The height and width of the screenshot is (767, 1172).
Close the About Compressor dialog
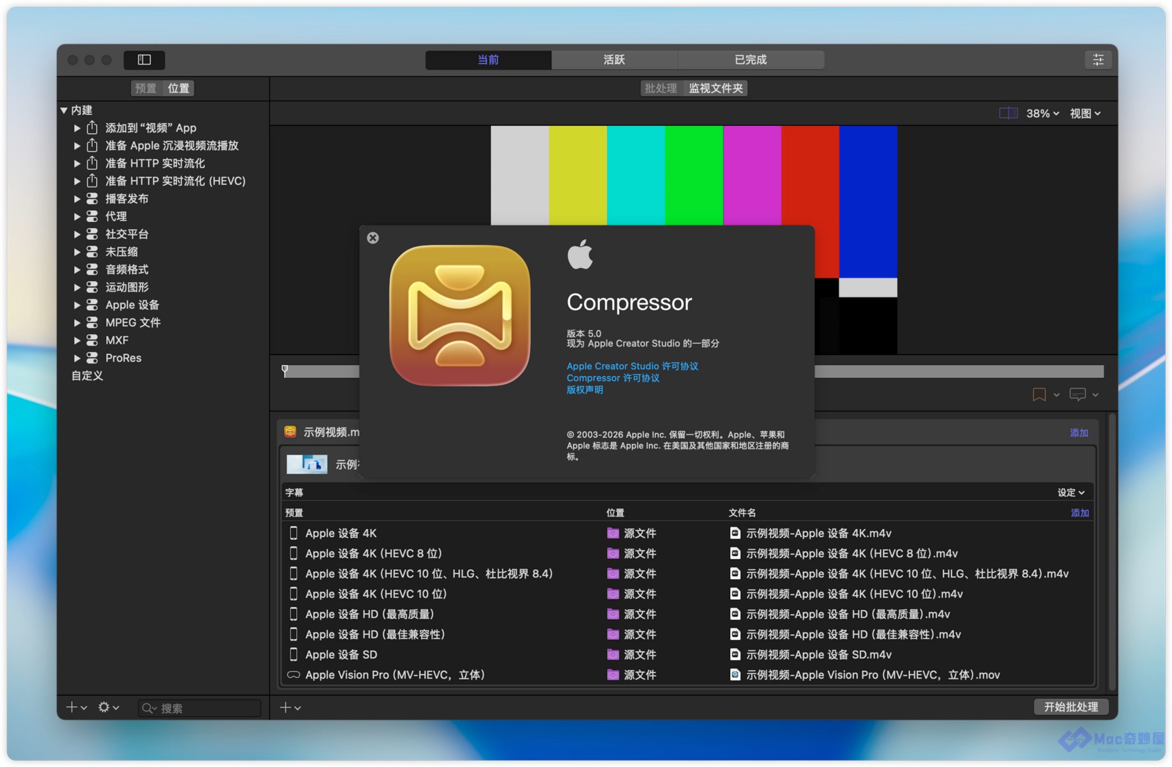click(373, 238)
